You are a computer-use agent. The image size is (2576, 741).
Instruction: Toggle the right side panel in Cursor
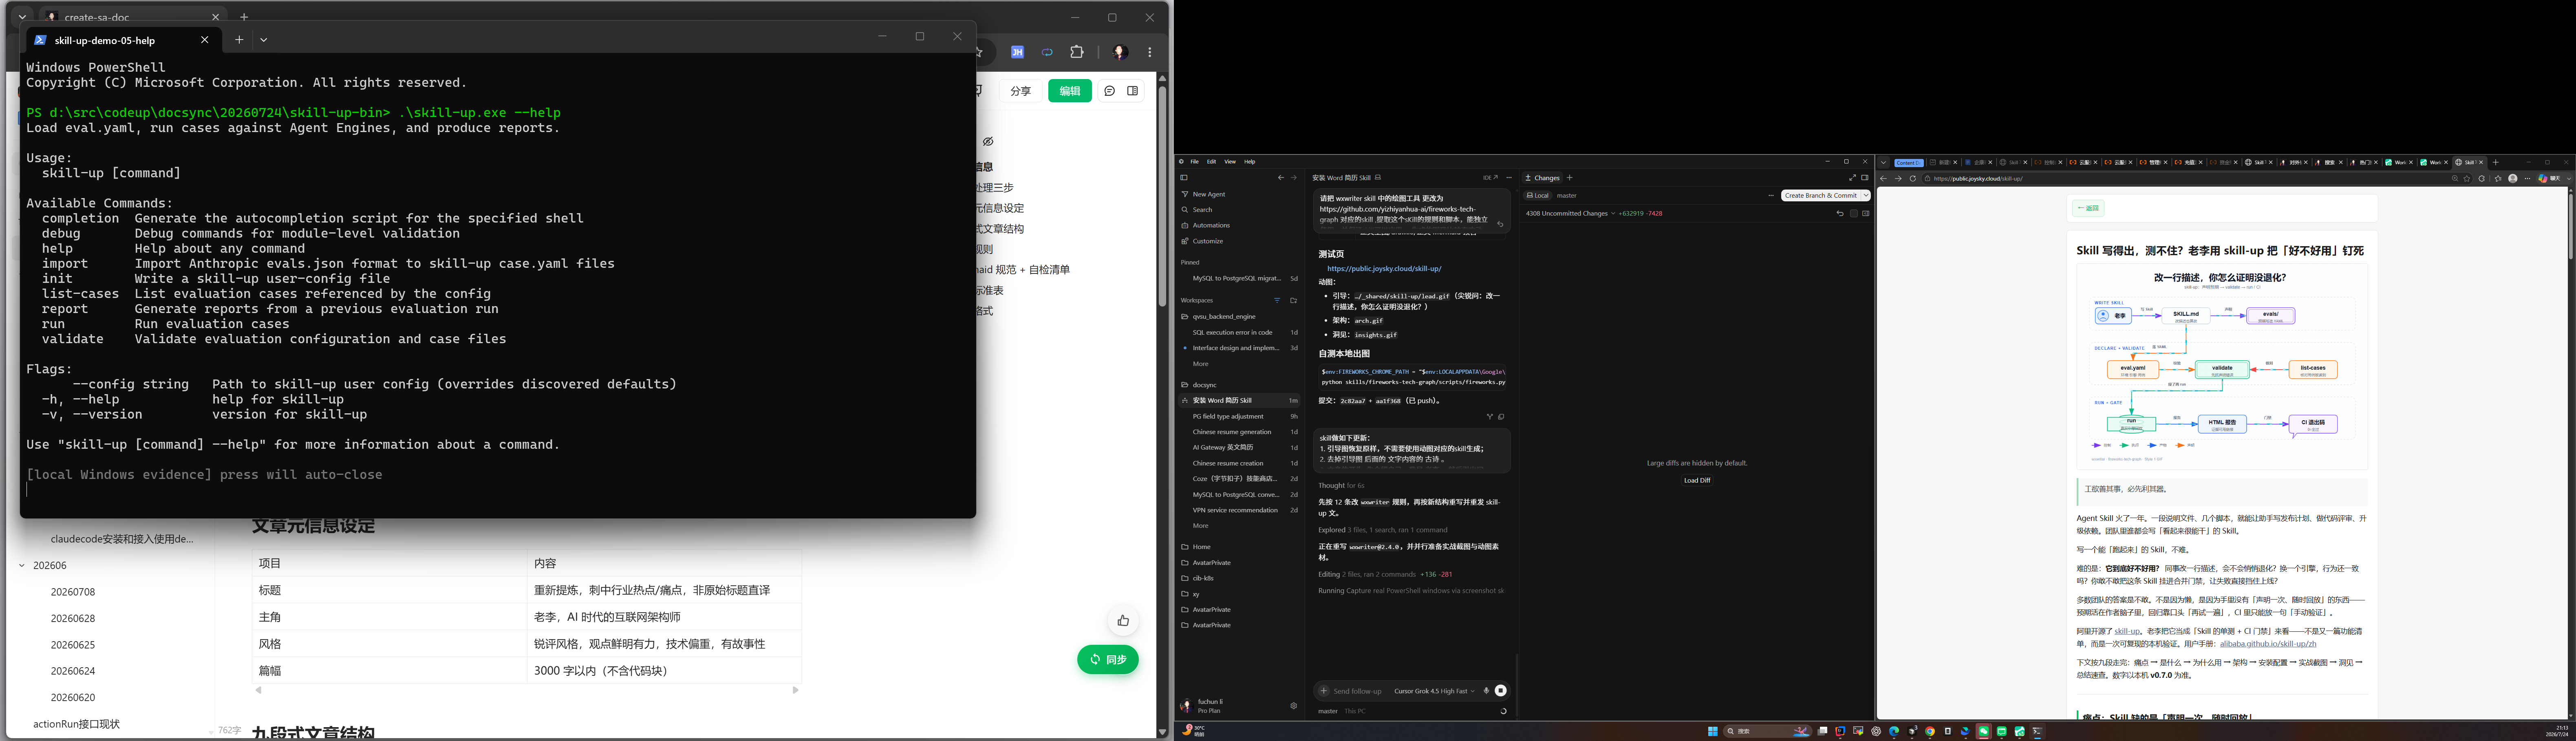pyautogui.click(x=1865, y=178)
